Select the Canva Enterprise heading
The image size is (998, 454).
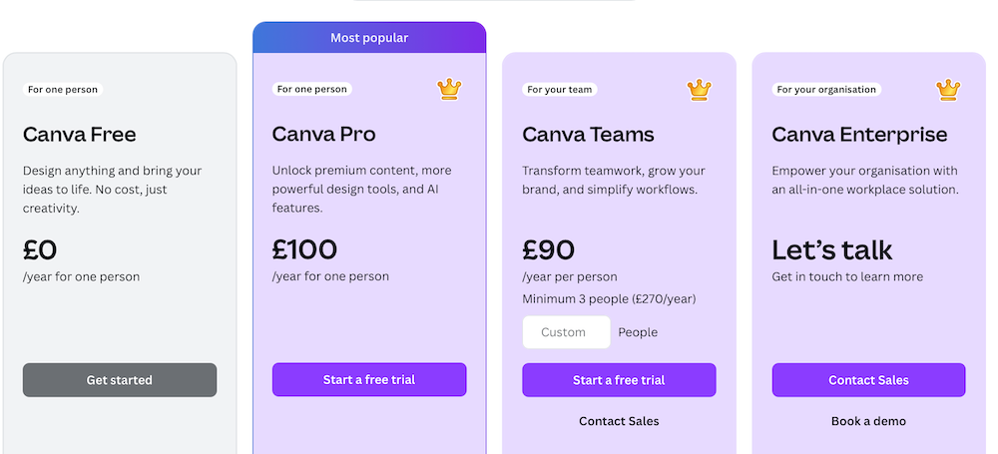pos(859,135)
